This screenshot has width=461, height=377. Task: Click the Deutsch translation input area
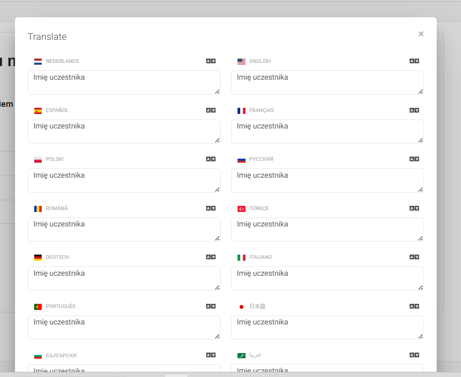click(x=124, y=279)
